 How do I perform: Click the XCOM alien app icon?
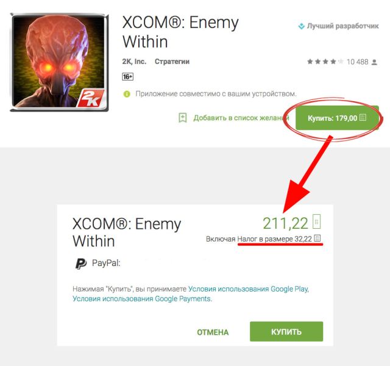pos(59,62)
